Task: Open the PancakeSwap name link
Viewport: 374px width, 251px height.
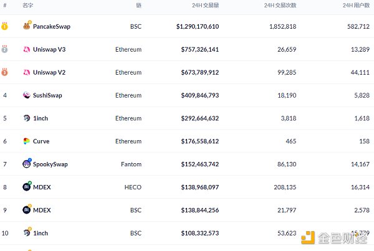Action: pyautogui.click(x=51, y=27)
